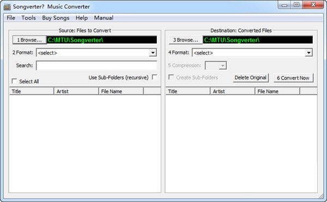The height and width of the screenshot is (202, 327).
Task: Sort source list by Artist column
Action: (x=76, y=91)
